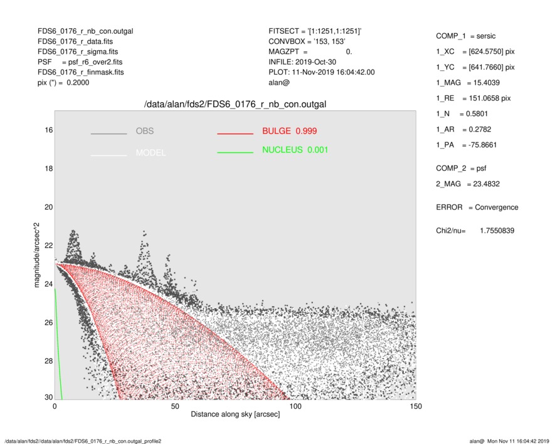The width and height of the screenshot is (555, 444).
Task: Click the 2_MAG = 23.4832 value
Action: click(x=468, y=184)
